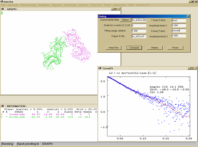Minimize the CurveFit window

pos(189,68)
